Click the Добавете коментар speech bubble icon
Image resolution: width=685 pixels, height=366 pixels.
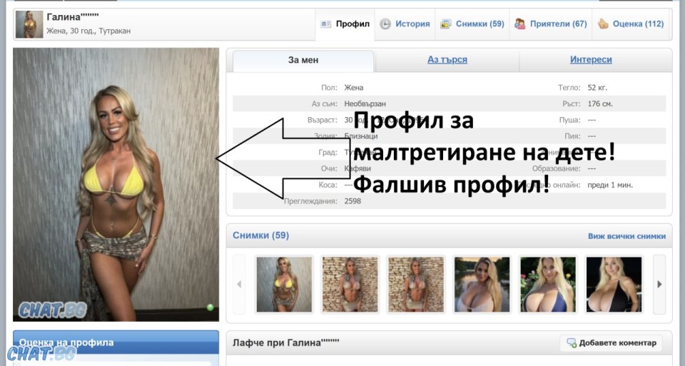pyautogui.click(x=572, y=343)
